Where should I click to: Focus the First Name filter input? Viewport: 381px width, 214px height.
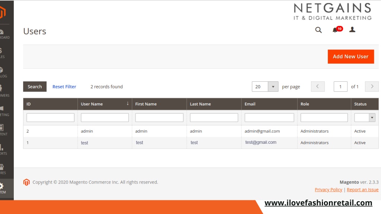click(159, 118)
